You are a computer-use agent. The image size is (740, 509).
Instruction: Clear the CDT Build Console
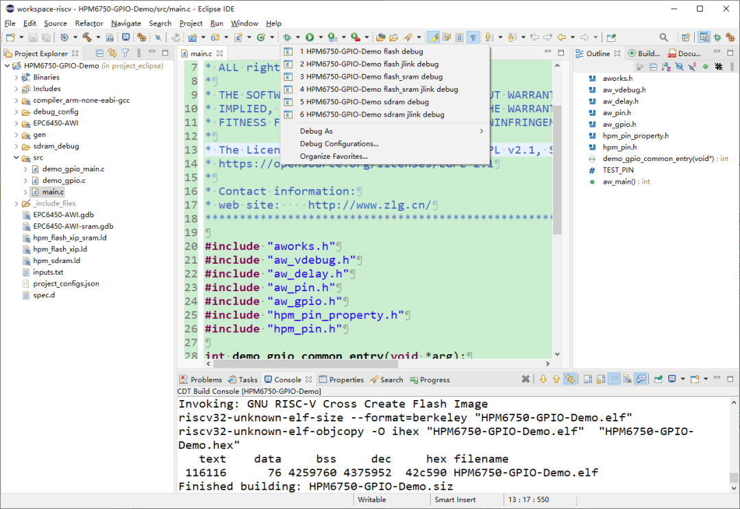pyautogui.click(x=627, y=378)
